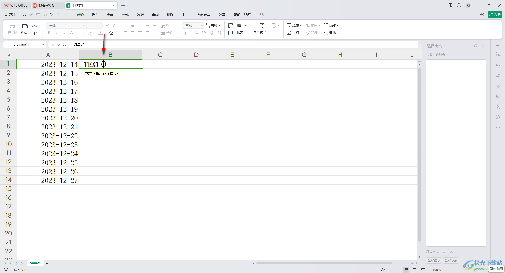
Task: Click the Paste clipboard icon
Action: coord(25,26)
